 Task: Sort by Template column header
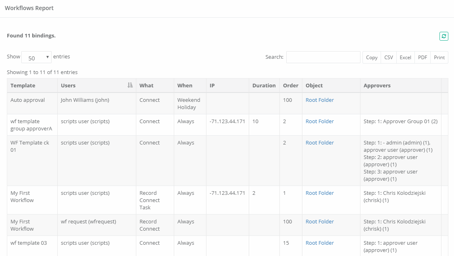coord(32,85)
